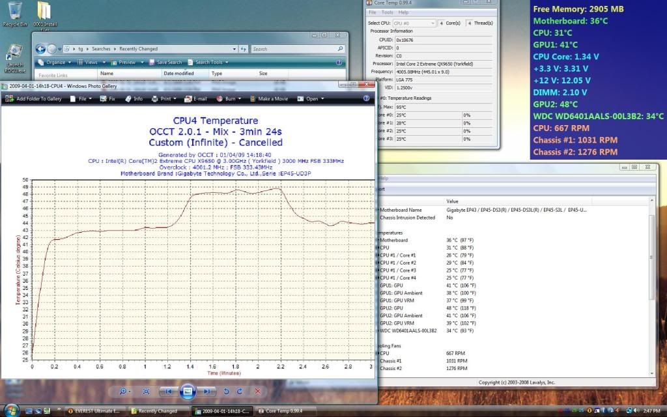Open the Organize menu in Explorer
The height and width of the screenshot is (417, 667).
(55, 62)
